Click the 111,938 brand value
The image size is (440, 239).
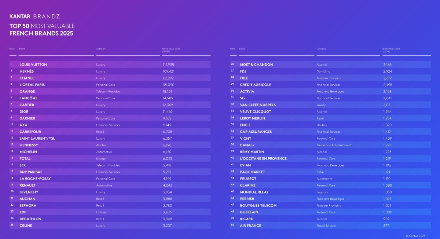[168, 65]
